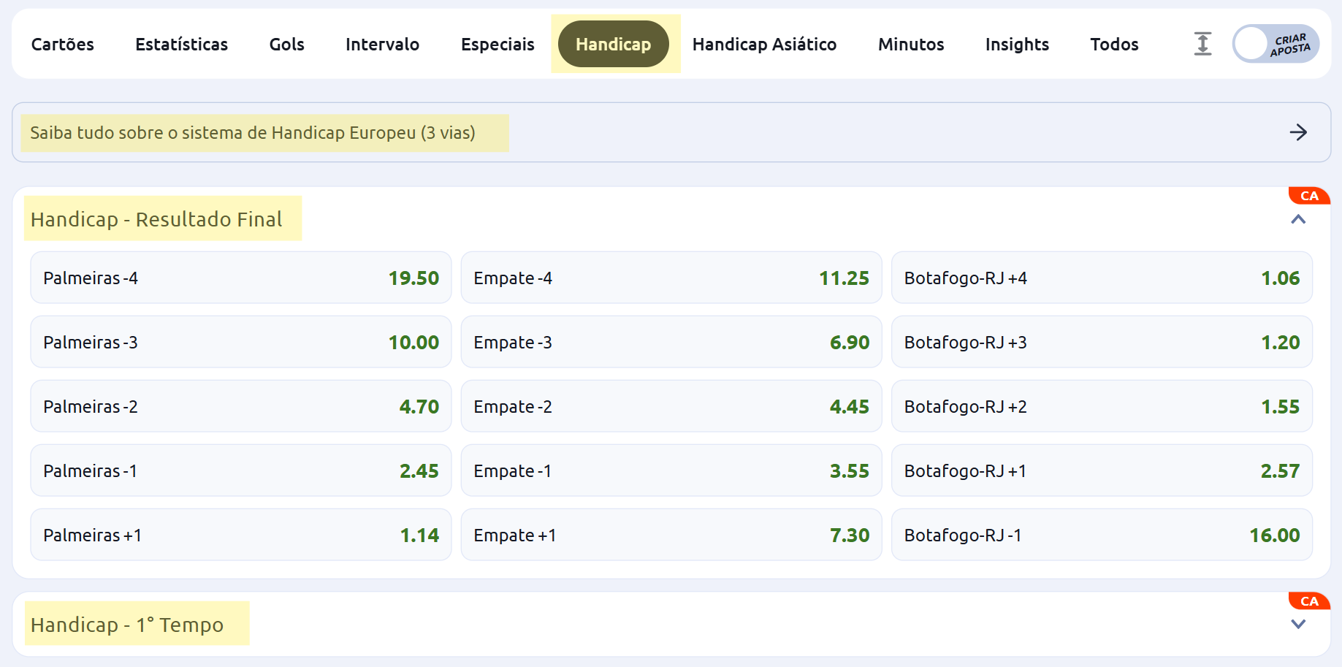This screenshot has width=1342, height=667.
Task: Select Empate -4 odds 11.25
Action: pyautogui.click(x=671, y=278)
